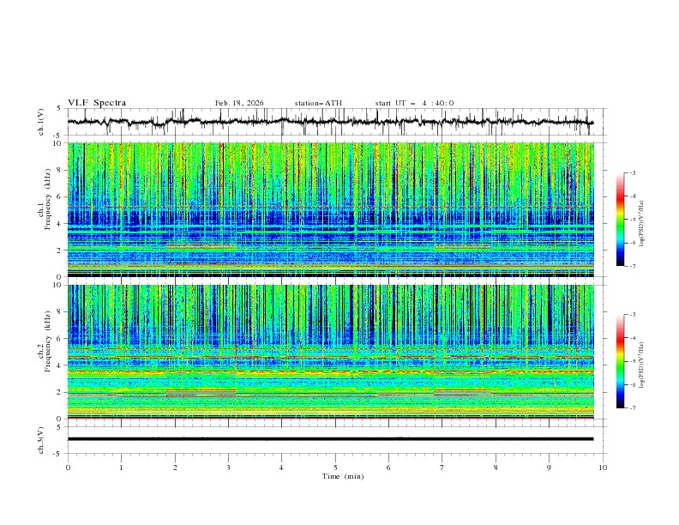
Task: Click the "ch.1(V)" axis label
Action: pos(41,122)
